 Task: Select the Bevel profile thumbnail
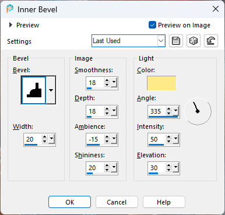coord(34,90)
